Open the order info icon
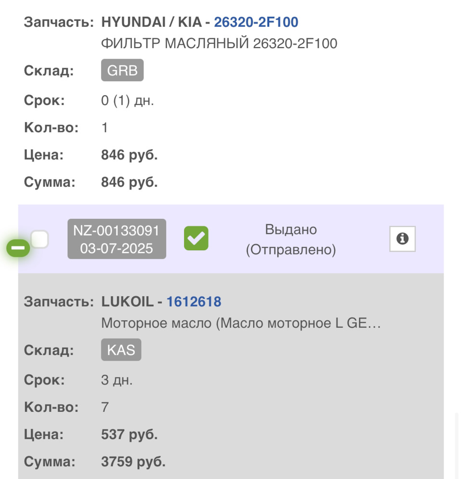Screen dimensions: 462x479 pyautogui.click(x=402, y=239)
